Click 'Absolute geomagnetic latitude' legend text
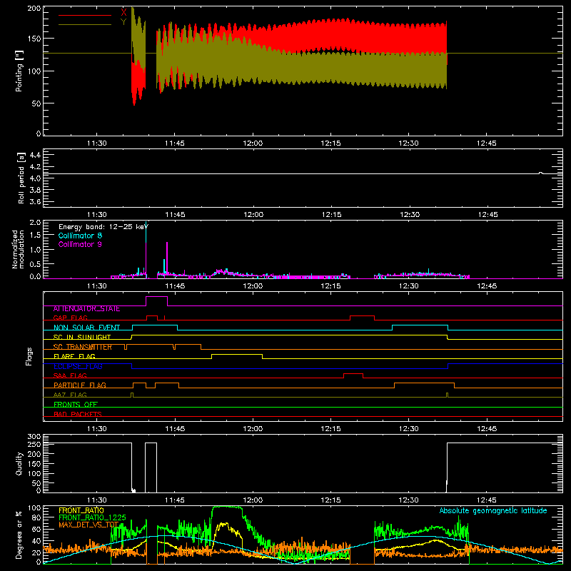 point(493,511)
